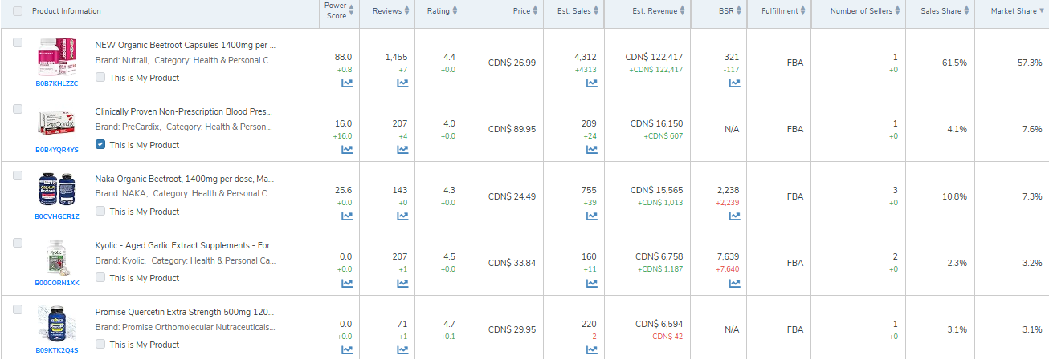
Task: Open ASIN link B0B7KHLZZC
Action: (x=57, y=83)
